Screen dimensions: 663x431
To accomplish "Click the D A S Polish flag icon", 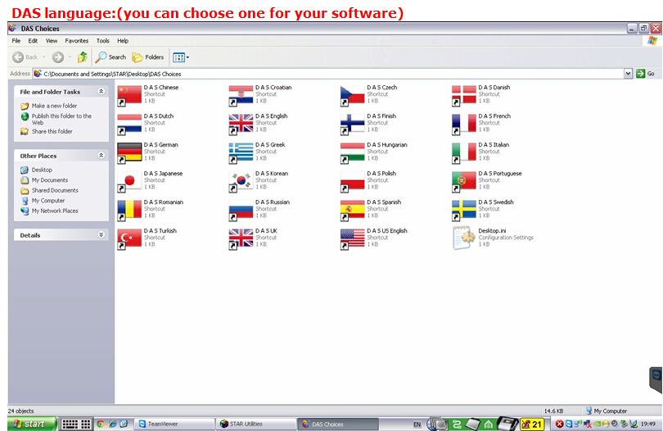I will [352, 182].
